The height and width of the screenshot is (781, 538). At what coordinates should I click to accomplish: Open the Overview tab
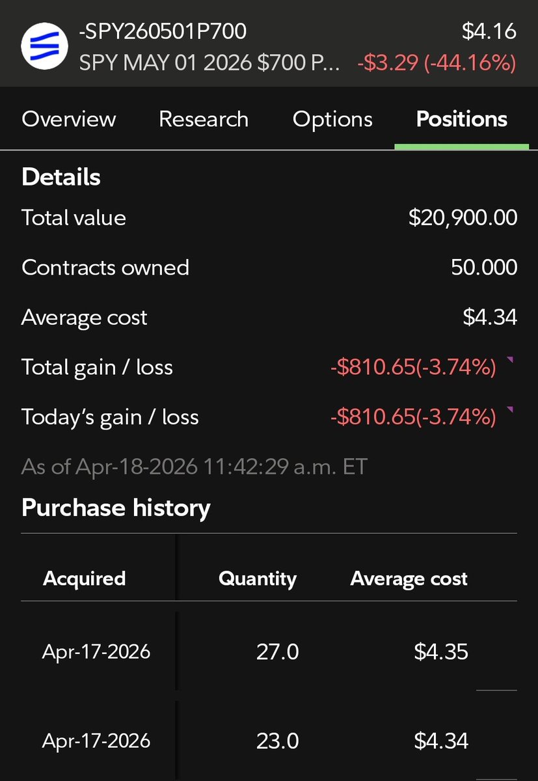(69, 119)
